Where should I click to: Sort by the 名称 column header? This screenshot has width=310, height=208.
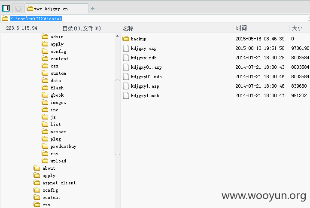click(128, 28)
